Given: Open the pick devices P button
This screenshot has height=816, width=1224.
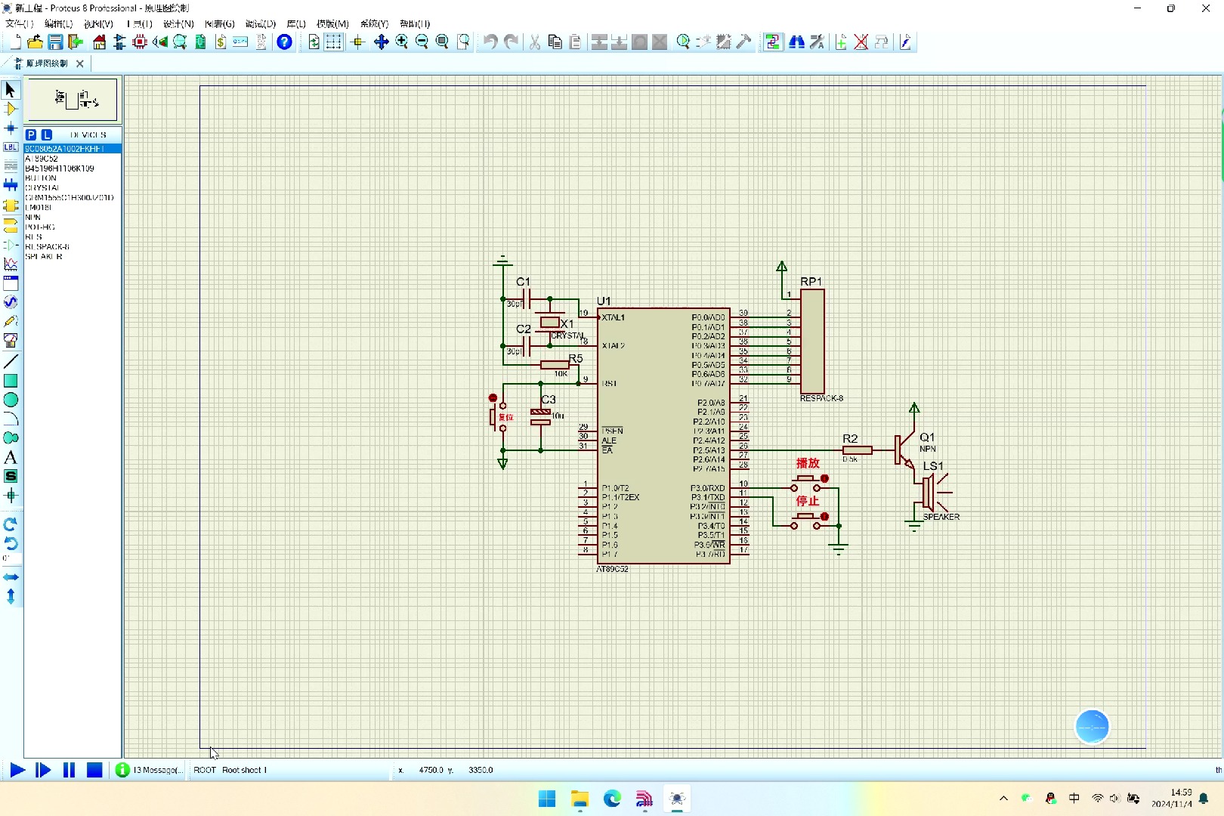Looking at the screenshot, I should (x=31, y=134).
